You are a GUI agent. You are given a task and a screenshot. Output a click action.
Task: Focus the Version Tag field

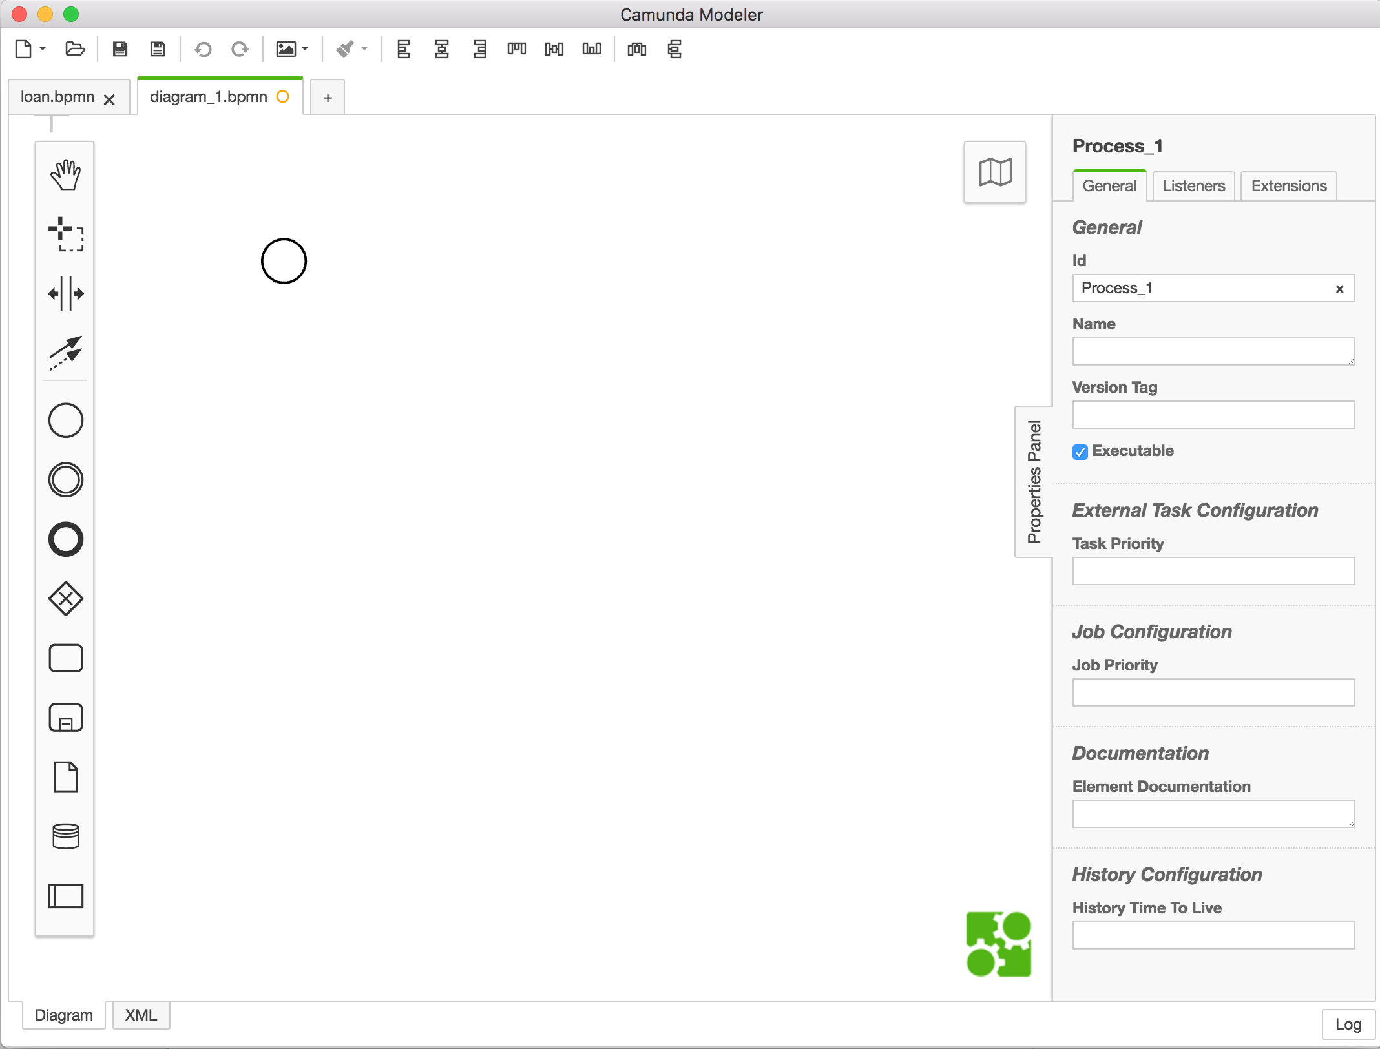[1213, 415]
